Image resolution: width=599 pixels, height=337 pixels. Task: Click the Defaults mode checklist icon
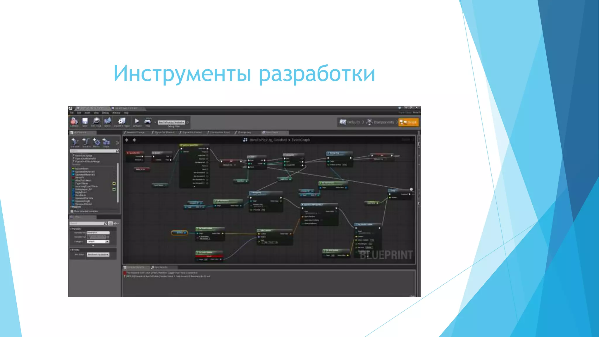click(x=342, y=122)
